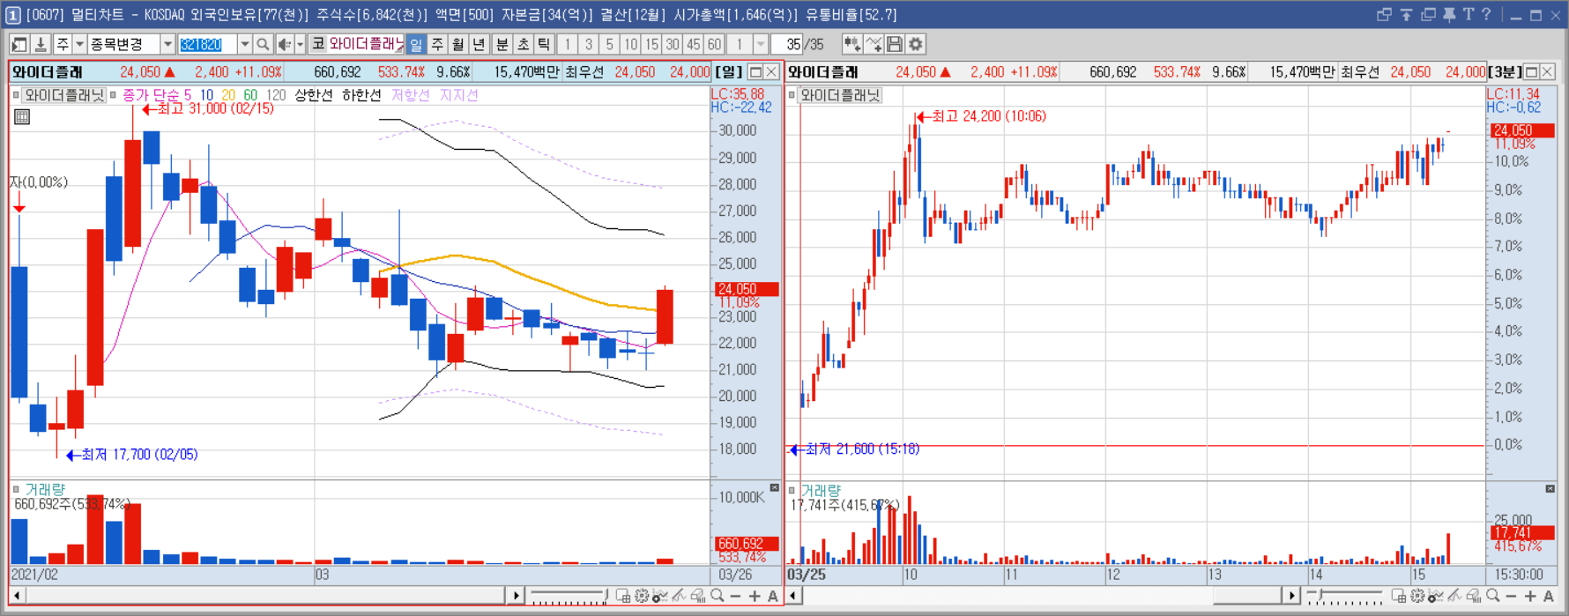The width and height of the screenshot is (1569, 616).
Task: Select the 3 interval button
Action: coord(589,44)
